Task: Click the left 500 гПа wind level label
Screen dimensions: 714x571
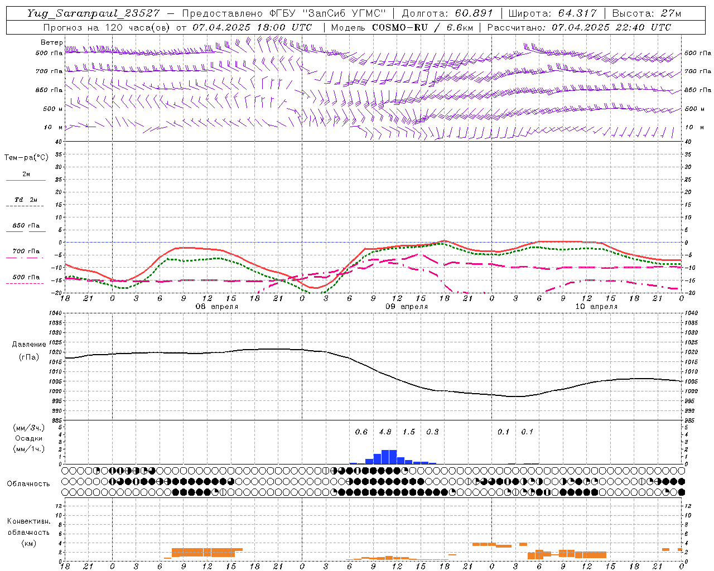Action: click(49, 53)
